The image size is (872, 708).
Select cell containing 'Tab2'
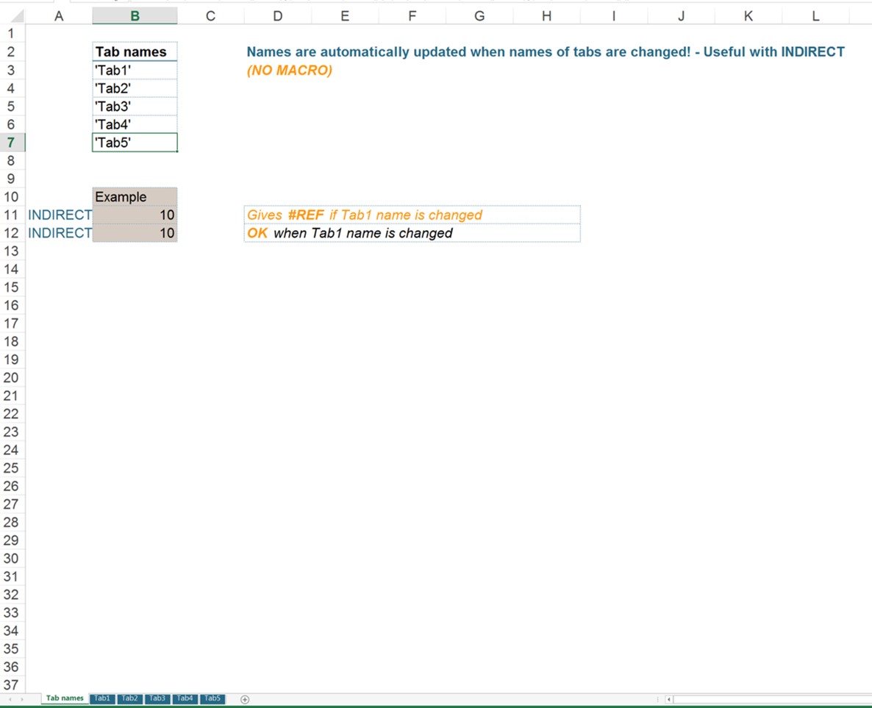[135, 88]
